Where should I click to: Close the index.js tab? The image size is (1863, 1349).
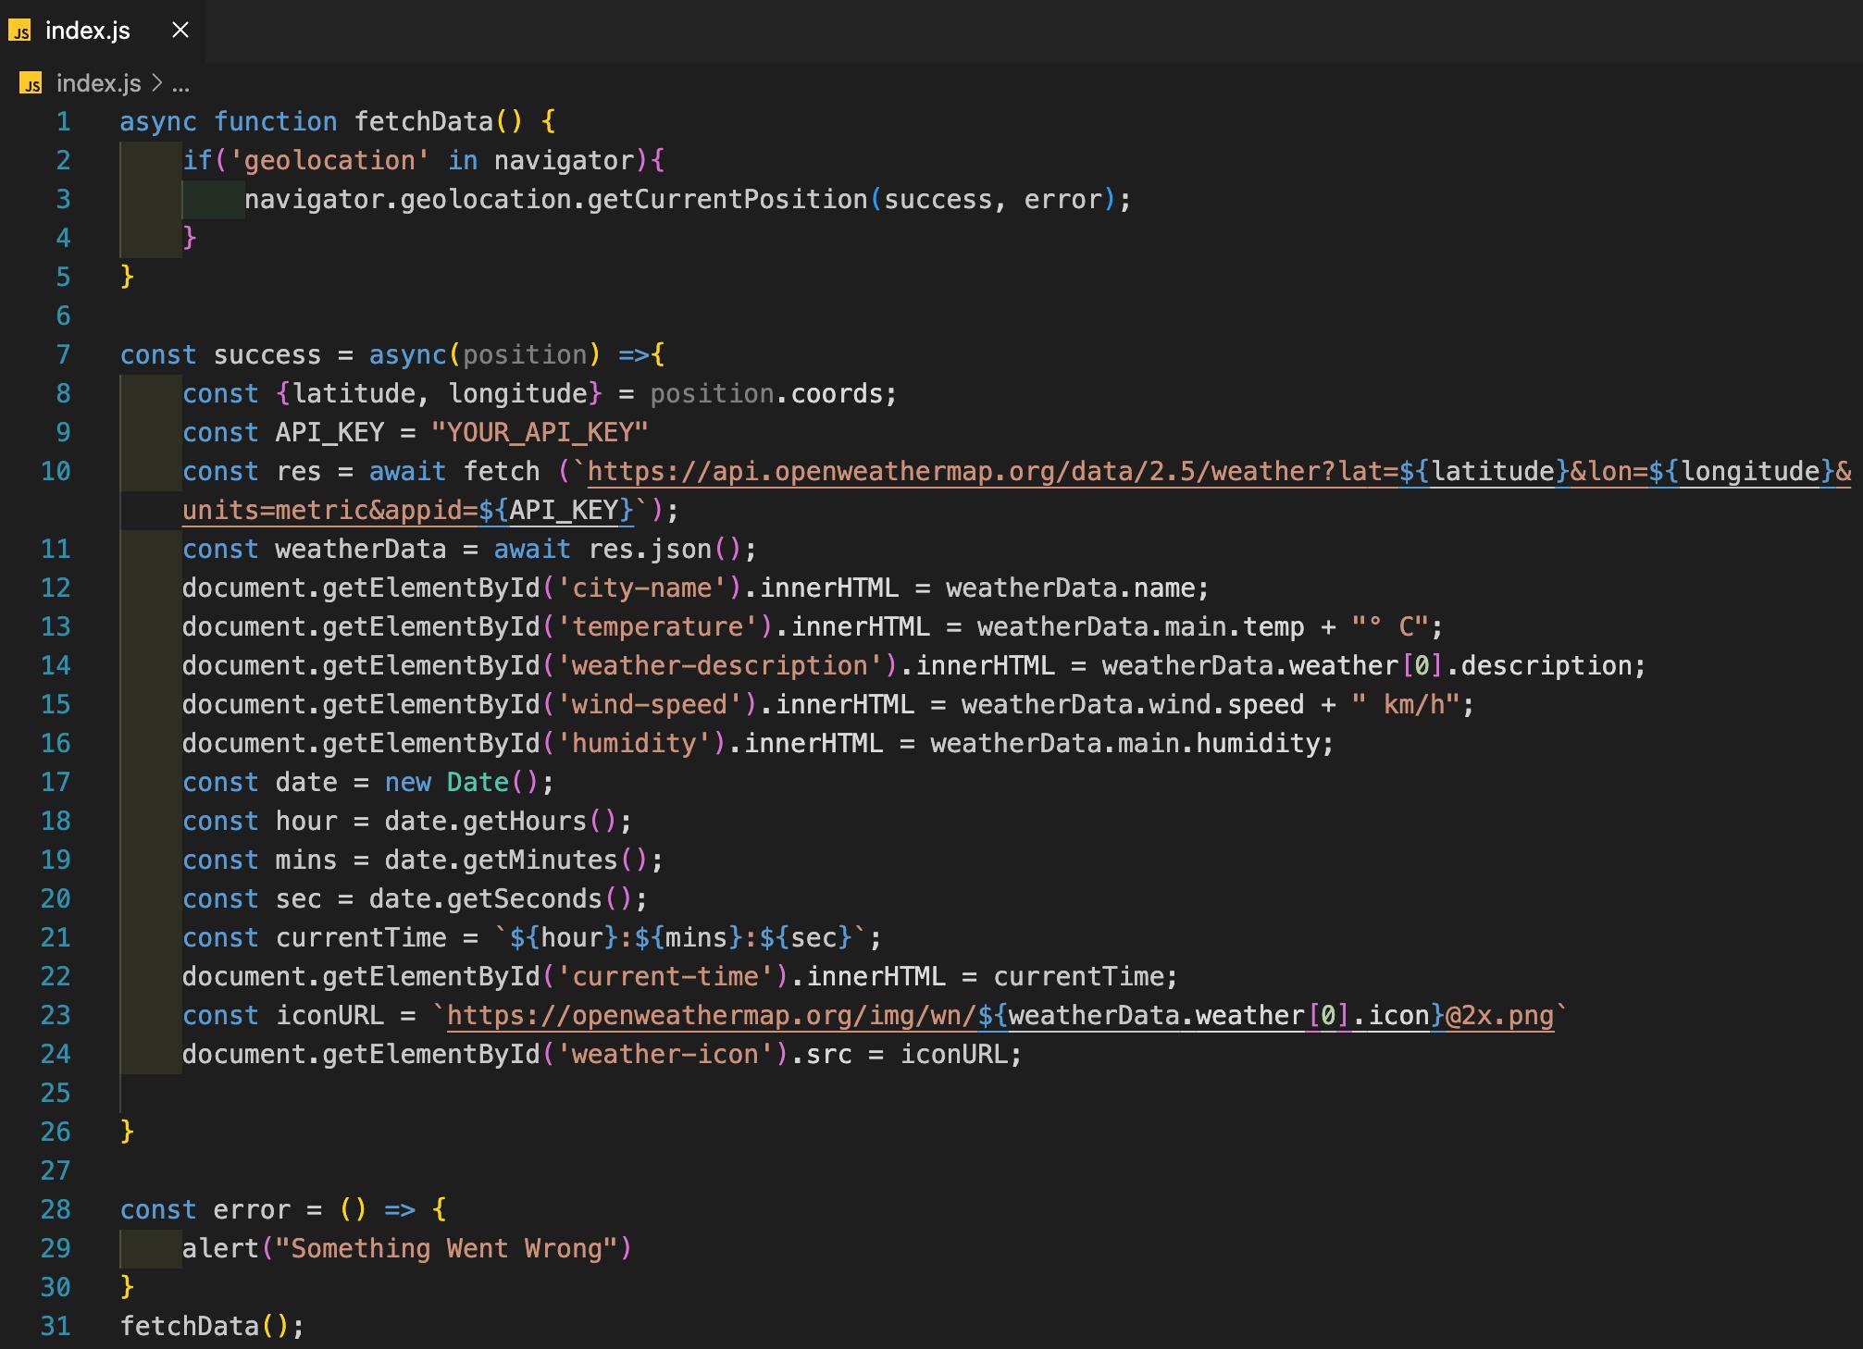coord(180,31)
